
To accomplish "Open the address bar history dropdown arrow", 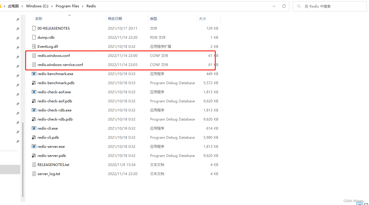I will tap(274, 6).
